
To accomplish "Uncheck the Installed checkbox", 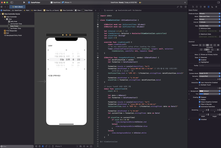I will point(200,119).
